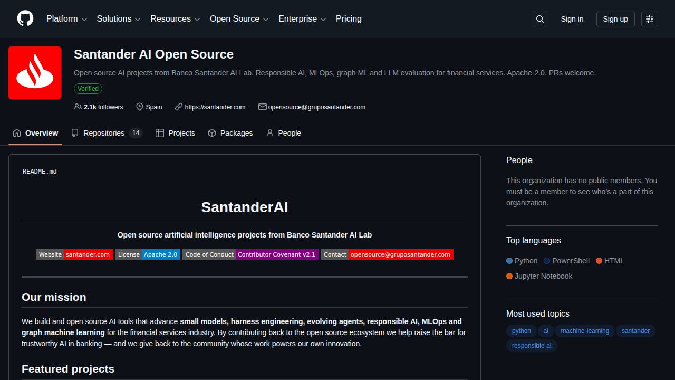The width and height of the screenshot is (675, 380).
Task: Click the SantanderAI README heading
Action: (x=245, y=207)
